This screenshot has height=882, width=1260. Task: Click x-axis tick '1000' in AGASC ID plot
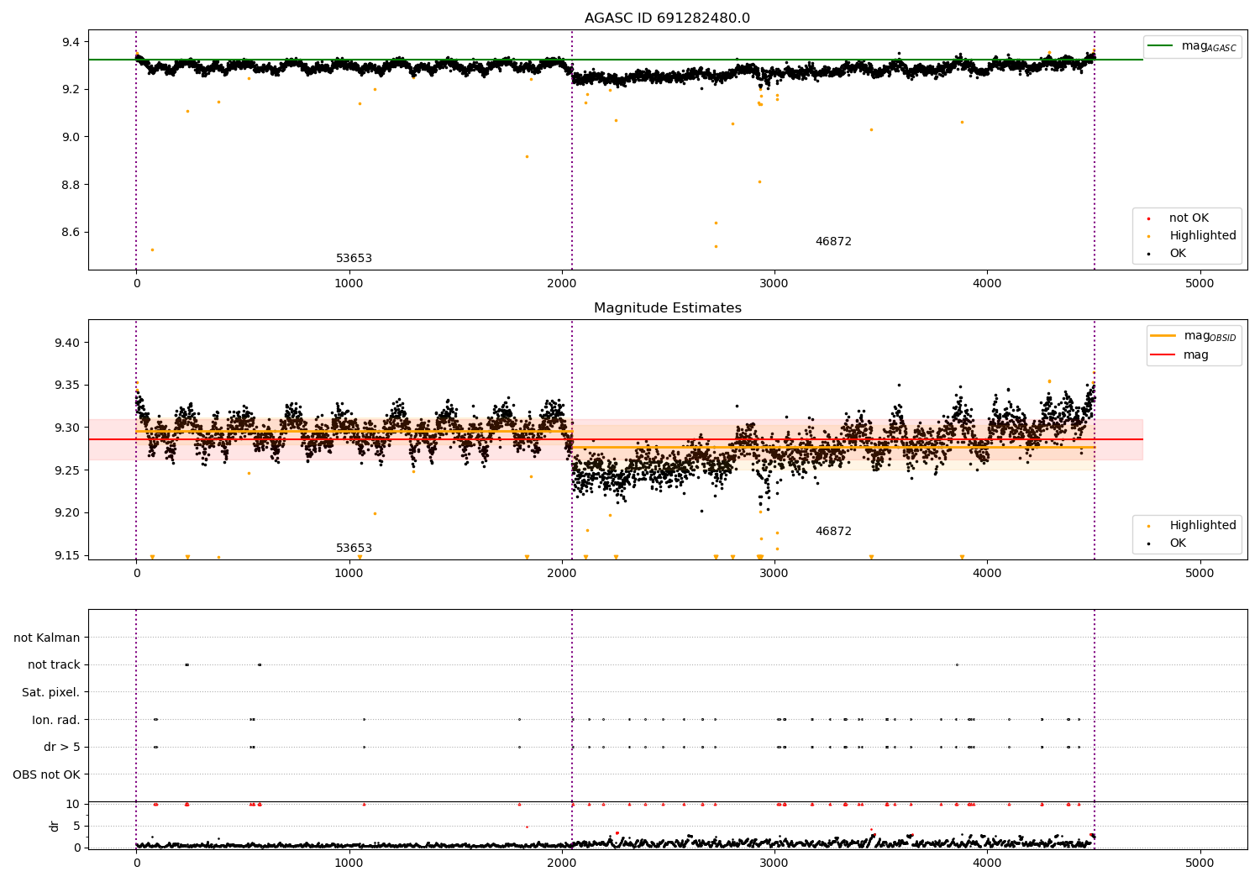349,284
